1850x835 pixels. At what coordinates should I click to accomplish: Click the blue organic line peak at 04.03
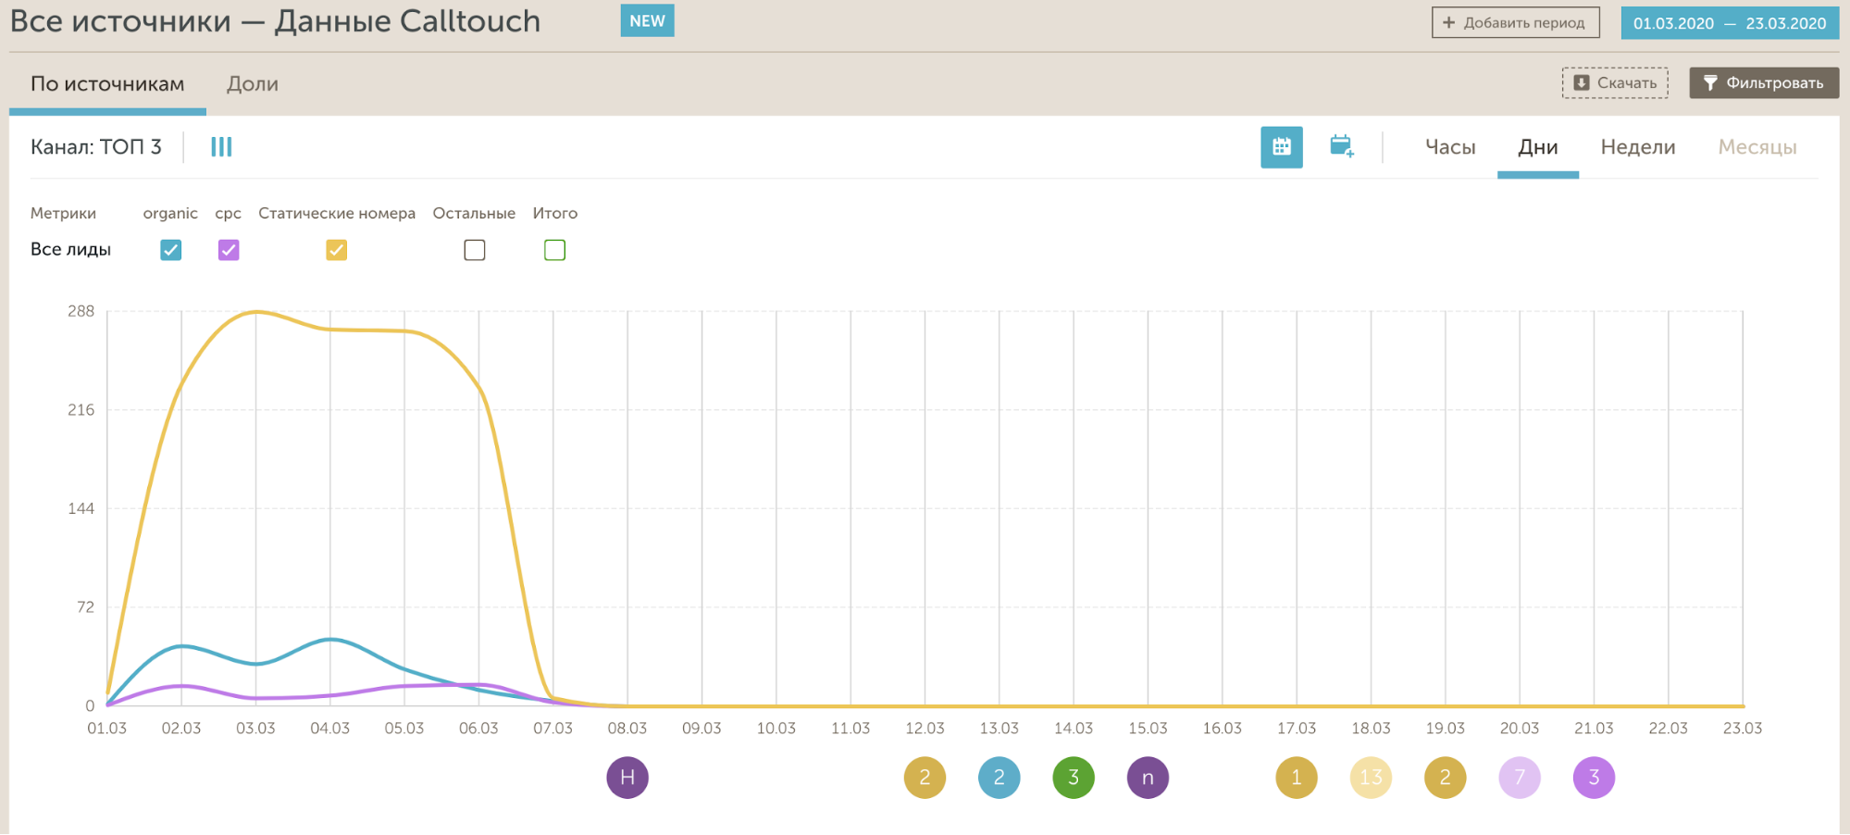(330, 640)
